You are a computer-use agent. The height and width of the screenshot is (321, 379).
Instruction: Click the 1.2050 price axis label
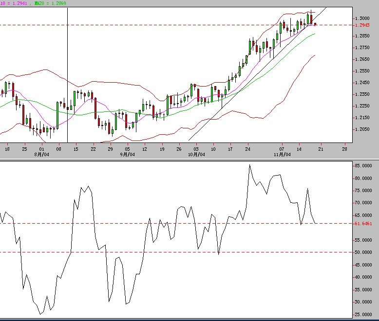click(x=361, y=129)
